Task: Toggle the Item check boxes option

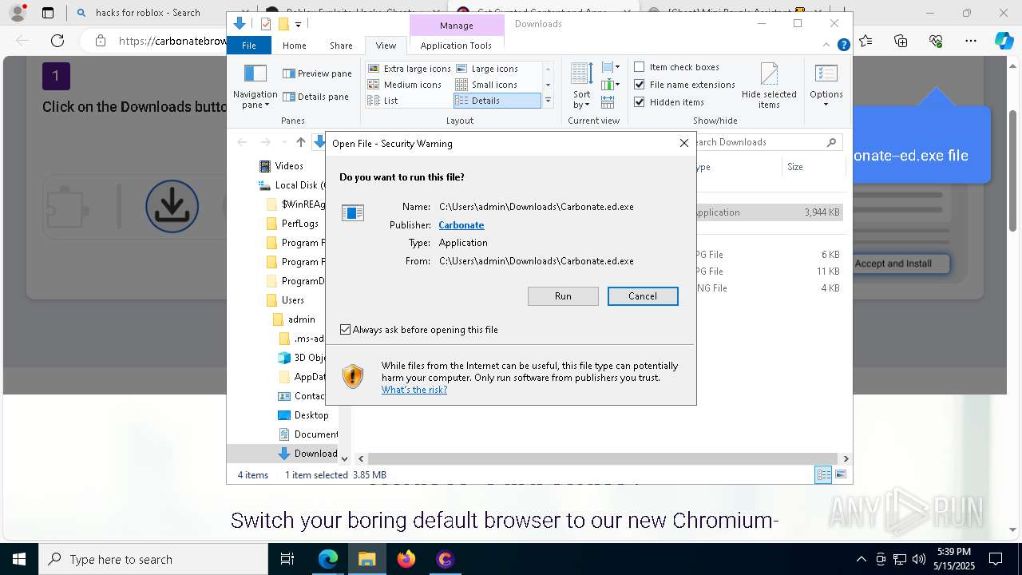Action: (x=640, y=67)
